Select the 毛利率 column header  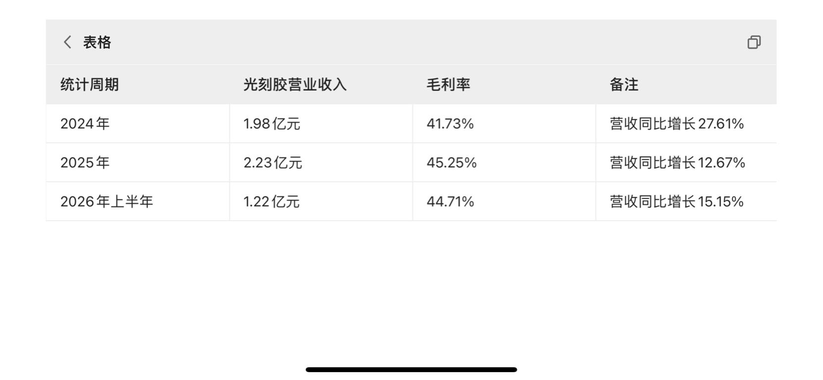448,85
